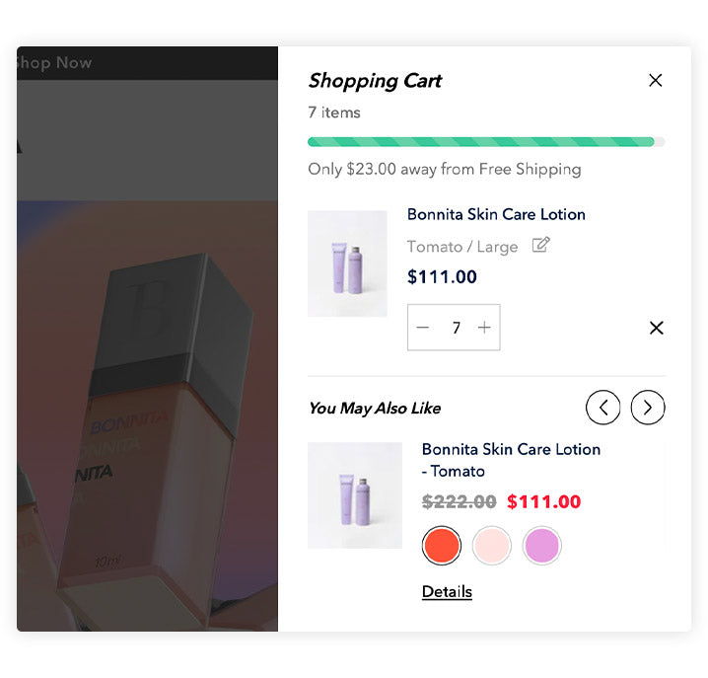
Task: Remove Bonnita Skin Care Lotion from cart
Action: click(656, 328)
